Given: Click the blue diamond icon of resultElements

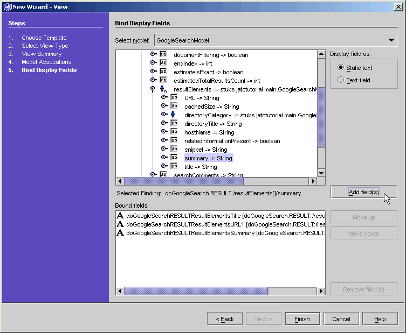Looking at the screenshot, I should point(162,89).
